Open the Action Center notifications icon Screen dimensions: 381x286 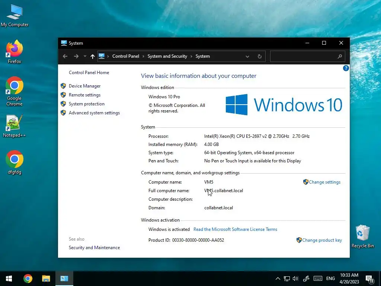click(369, 279)
